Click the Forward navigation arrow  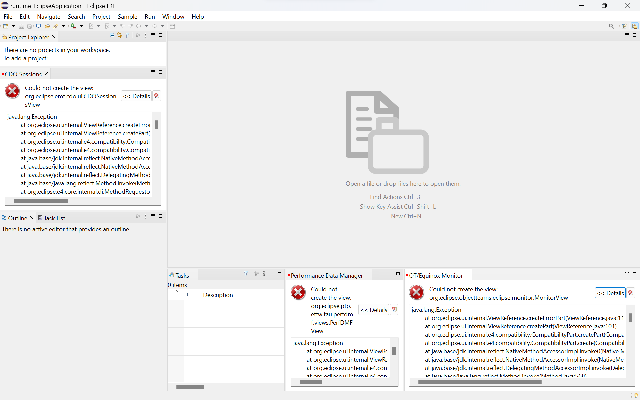(154, 26)
